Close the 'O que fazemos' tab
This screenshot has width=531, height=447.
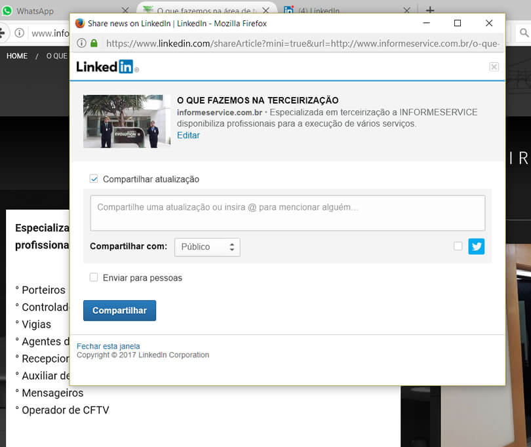click(x=266, y=10)
